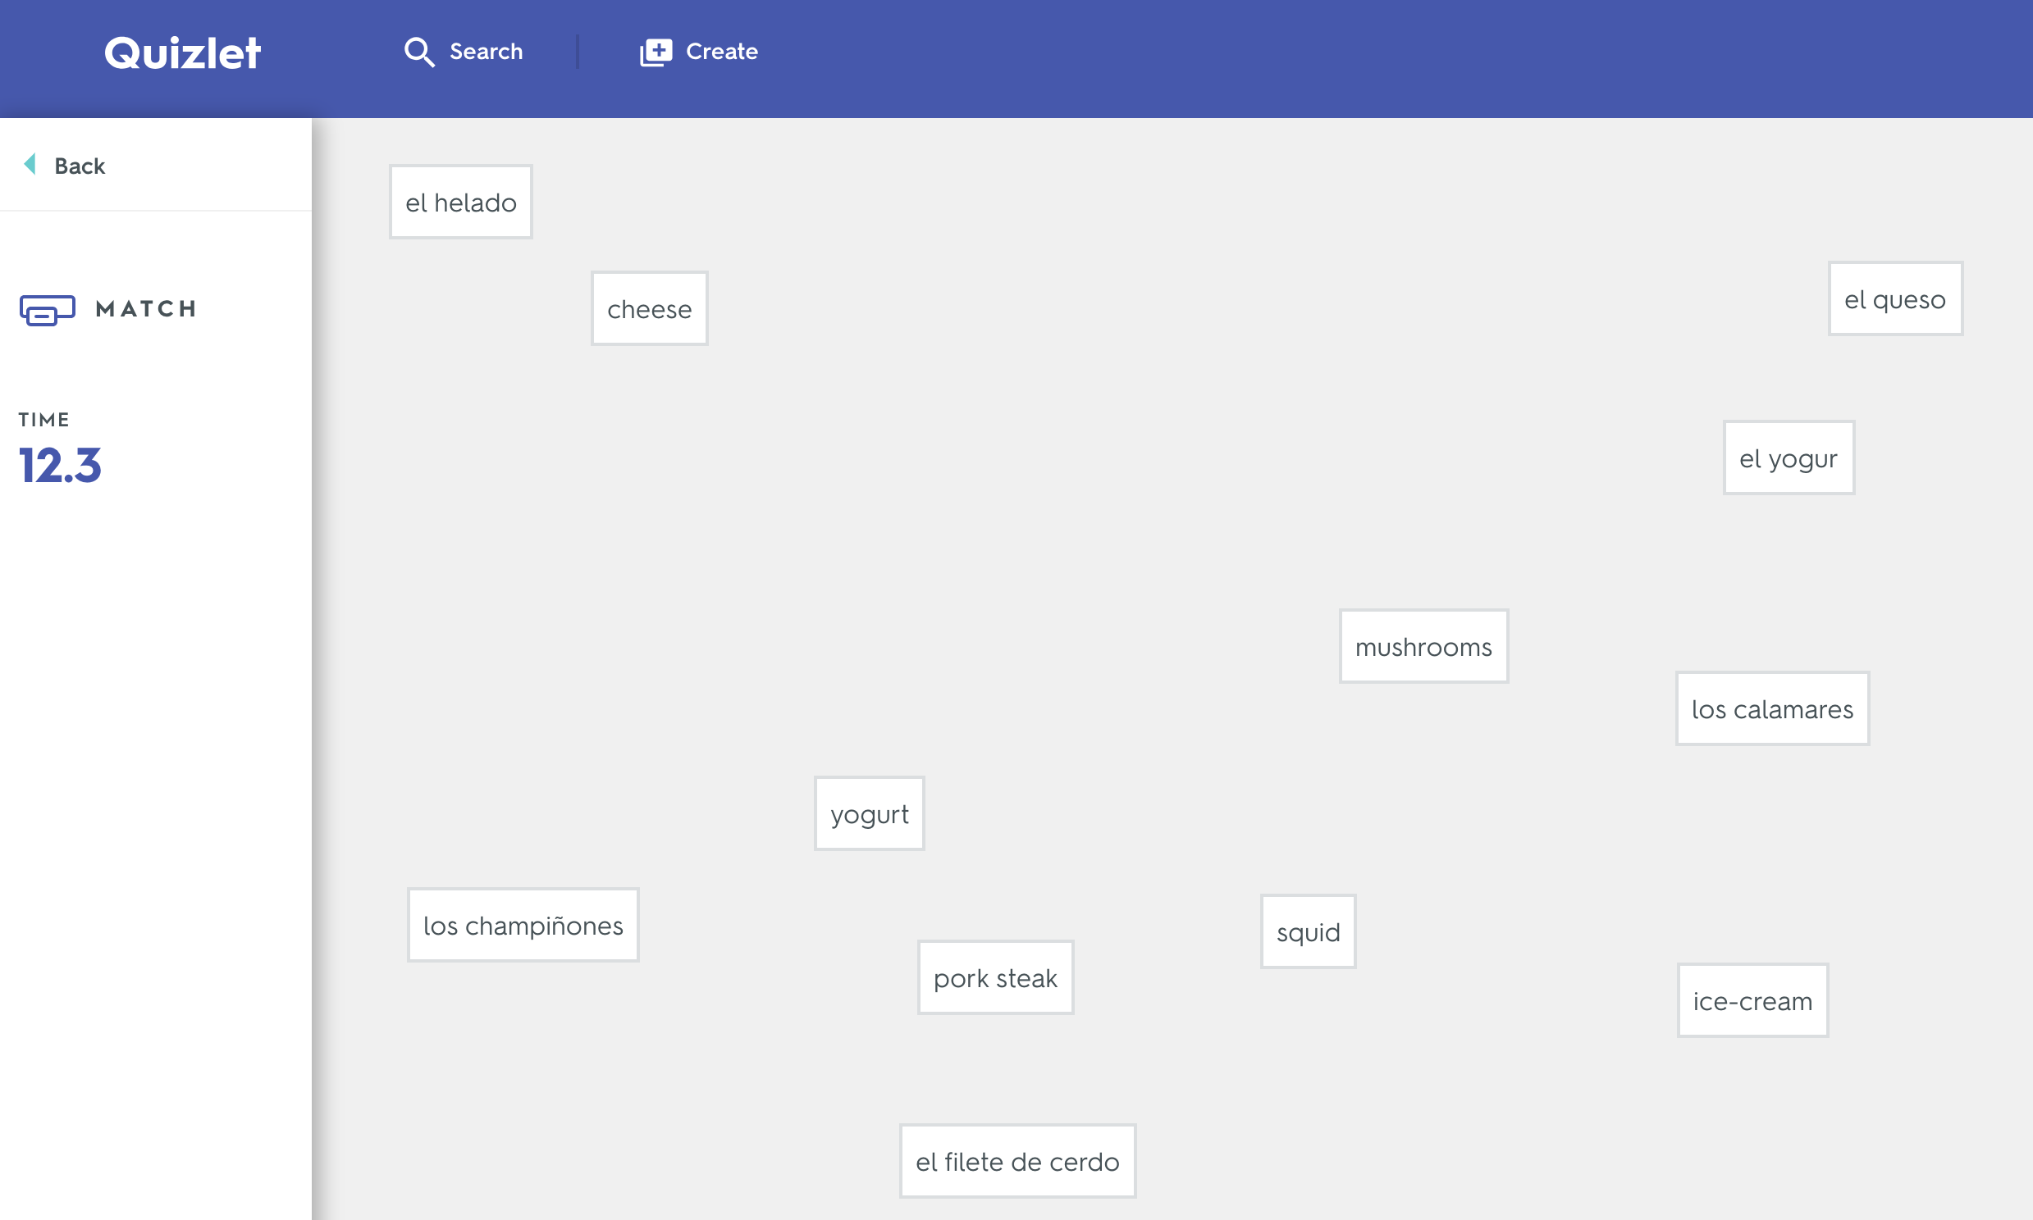Pick the 'mushrooms' card
The width and height of the screenshot is (2033, 1220).
pos(1423,647)
